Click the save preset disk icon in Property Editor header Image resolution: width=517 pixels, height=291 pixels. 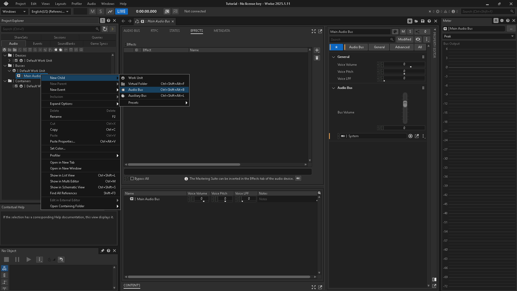422,21
